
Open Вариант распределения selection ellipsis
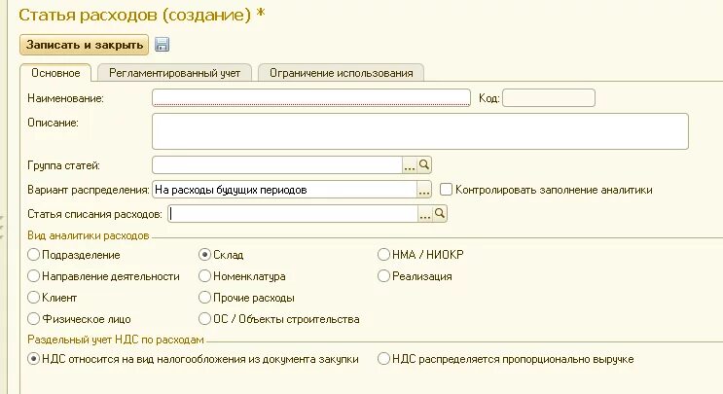(424, 190)
